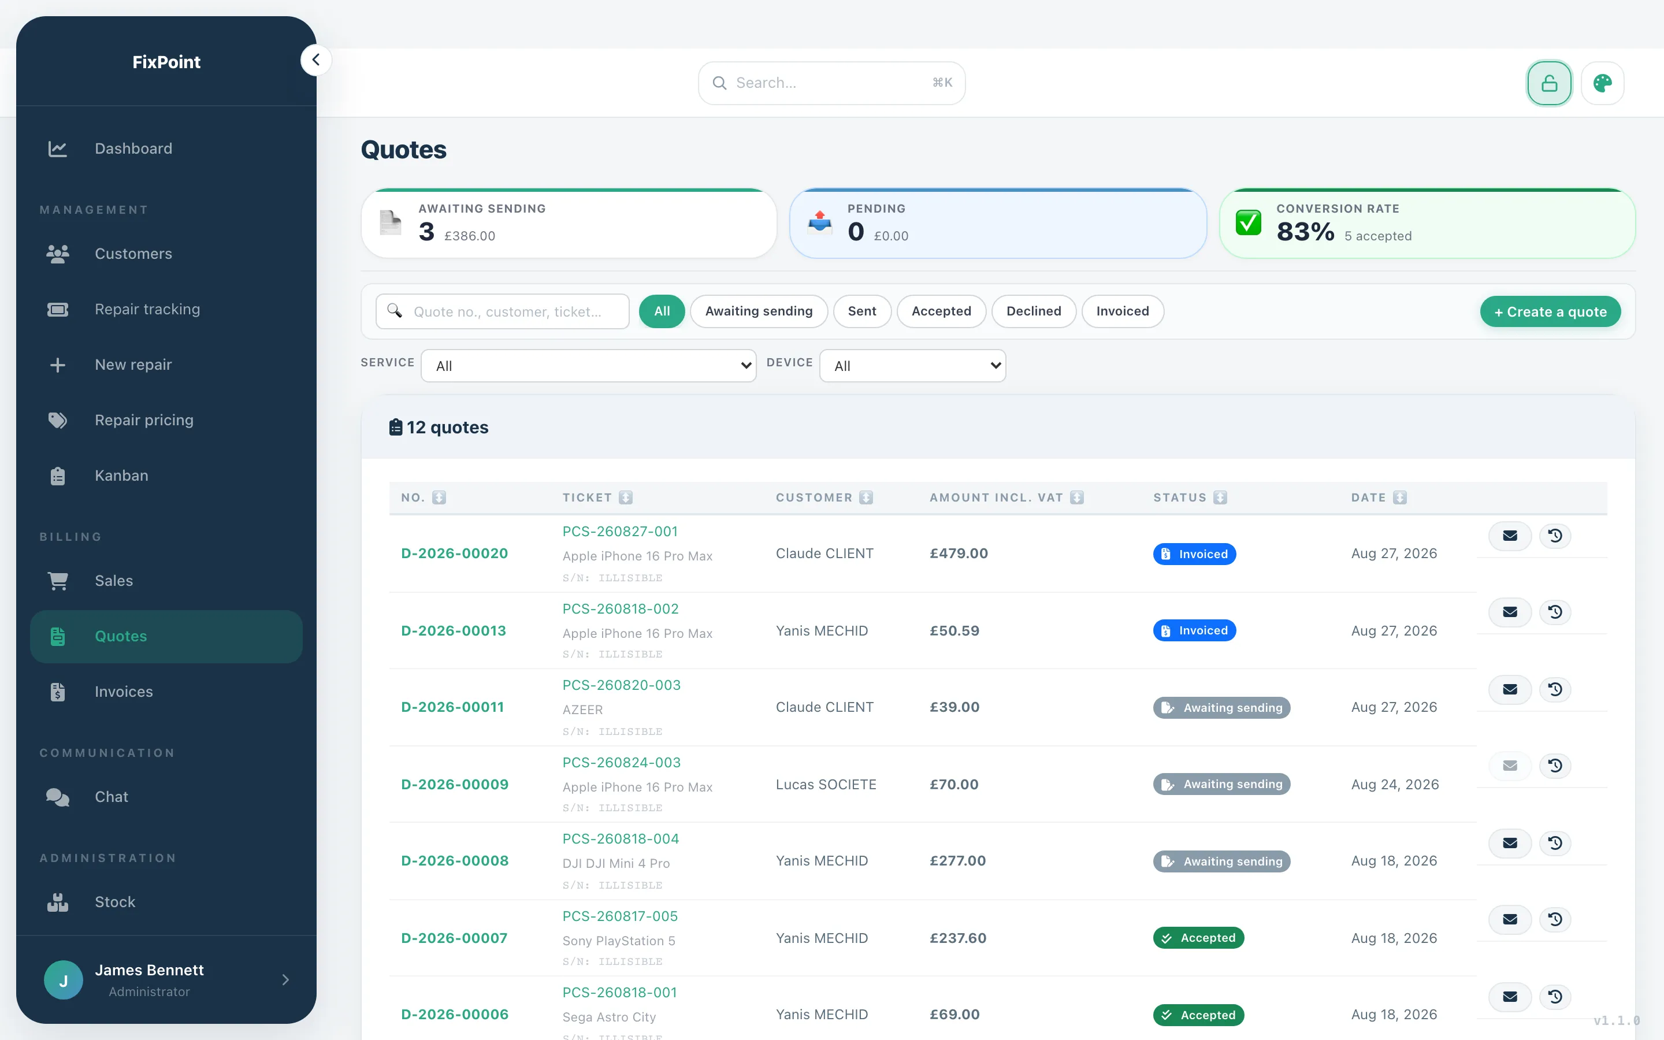View history for quote D-2026-00013
The image size is (1664, 1040).
1555,612
